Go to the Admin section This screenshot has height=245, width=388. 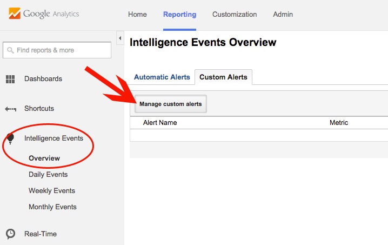(283, 15)
